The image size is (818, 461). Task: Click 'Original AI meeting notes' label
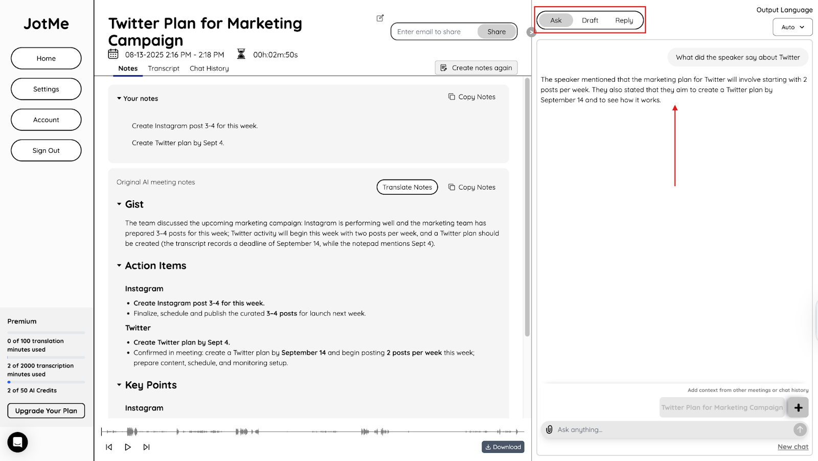pos(155,182)
